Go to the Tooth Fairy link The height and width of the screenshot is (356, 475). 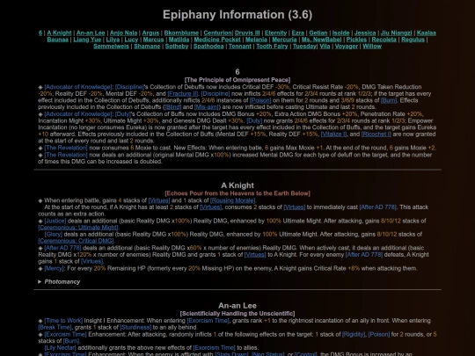pos(272,47)
